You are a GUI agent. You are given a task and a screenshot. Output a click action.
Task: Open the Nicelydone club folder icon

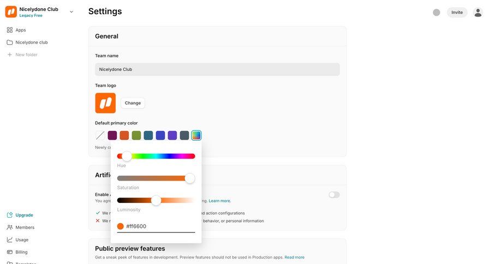click(x=10, y=43)
